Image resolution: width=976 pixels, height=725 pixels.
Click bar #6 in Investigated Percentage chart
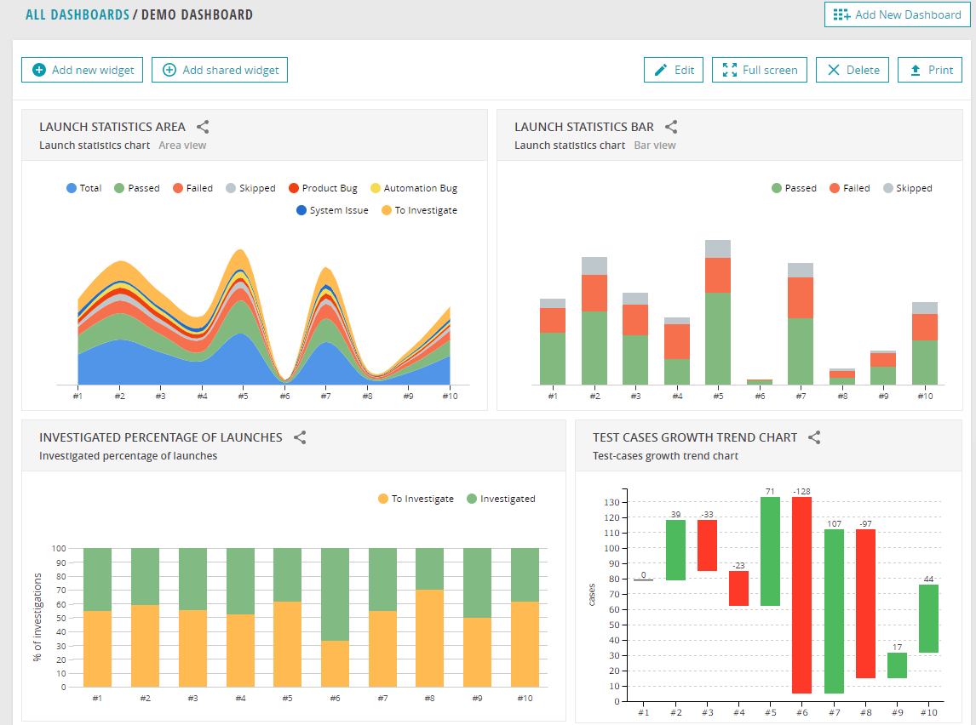coord(335,618)
